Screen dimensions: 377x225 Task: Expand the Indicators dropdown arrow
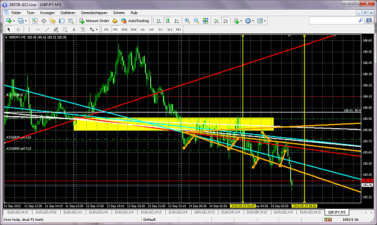241,21
